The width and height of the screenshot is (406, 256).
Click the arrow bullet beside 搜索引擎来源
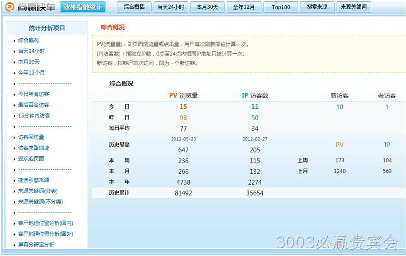click(x=14, y=181)
